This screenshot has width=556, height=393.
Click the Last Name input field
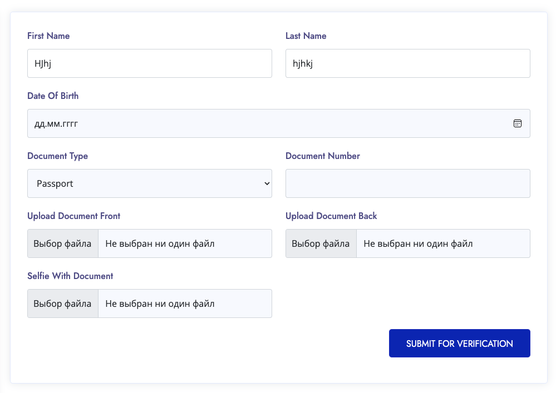coord(408,63)
